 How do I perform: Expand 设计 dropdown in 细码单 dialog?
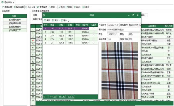point(59,20)
